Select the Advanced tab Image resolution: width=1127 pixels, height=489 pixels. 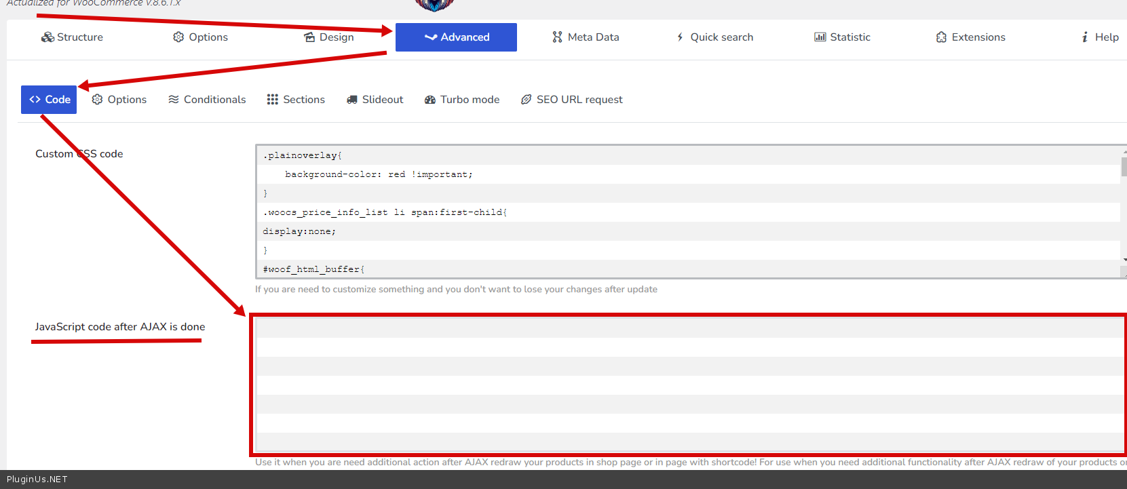pos(456,37)
